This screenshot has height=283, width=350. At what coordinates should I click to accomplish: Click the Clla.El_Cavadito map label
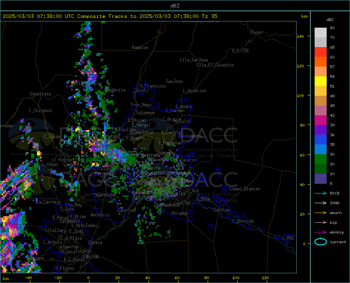point(215,65)
